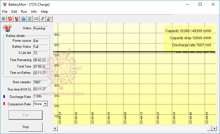The width and height of the screenshot is (220, 134).
Task: Click the Battery Status field showing Full
Action: 41,47
